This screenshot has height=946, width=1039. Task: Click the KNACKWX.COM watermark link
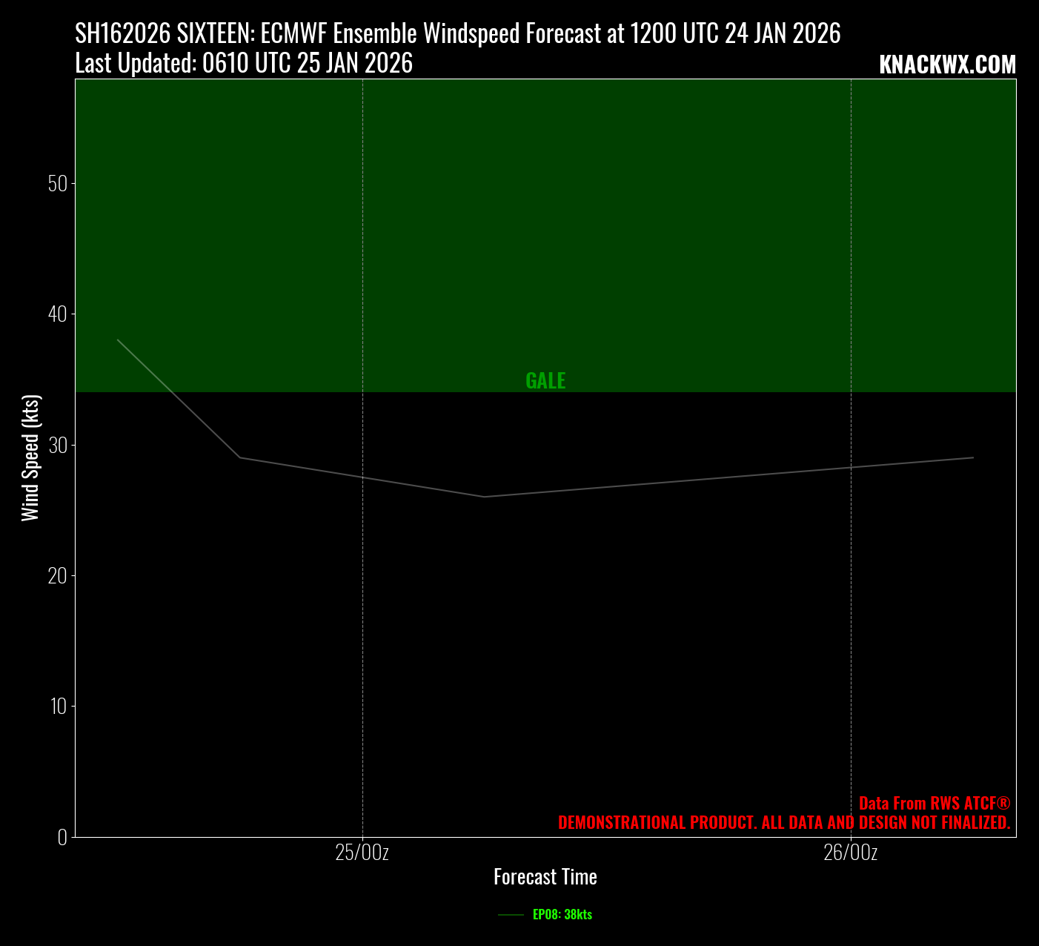pos(947,65)
